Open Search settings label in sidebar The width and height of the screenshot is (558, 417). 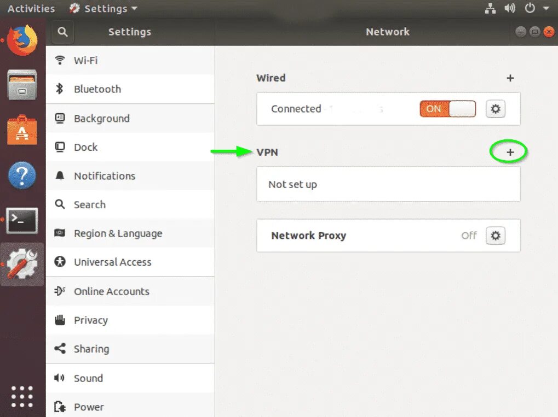(90, 204)
